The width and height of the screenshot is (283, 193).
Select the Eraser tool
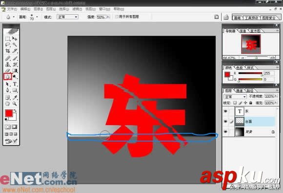click(7, 70)
